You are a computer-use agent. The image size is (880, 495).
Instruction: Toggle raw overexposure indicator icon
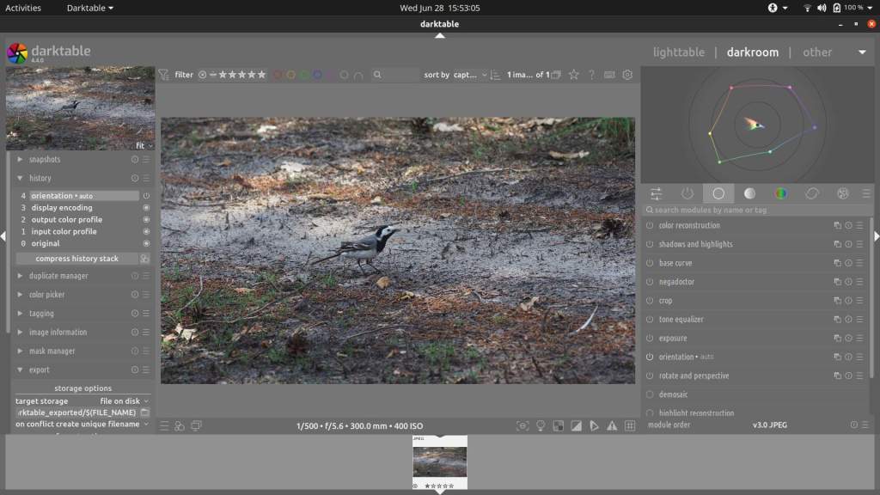coord(559,426)
